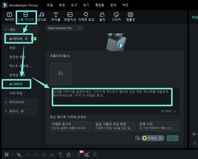Click the help icon next to 파트너
The height and width of the screenshot is (159, 198).
pos(22,111)
